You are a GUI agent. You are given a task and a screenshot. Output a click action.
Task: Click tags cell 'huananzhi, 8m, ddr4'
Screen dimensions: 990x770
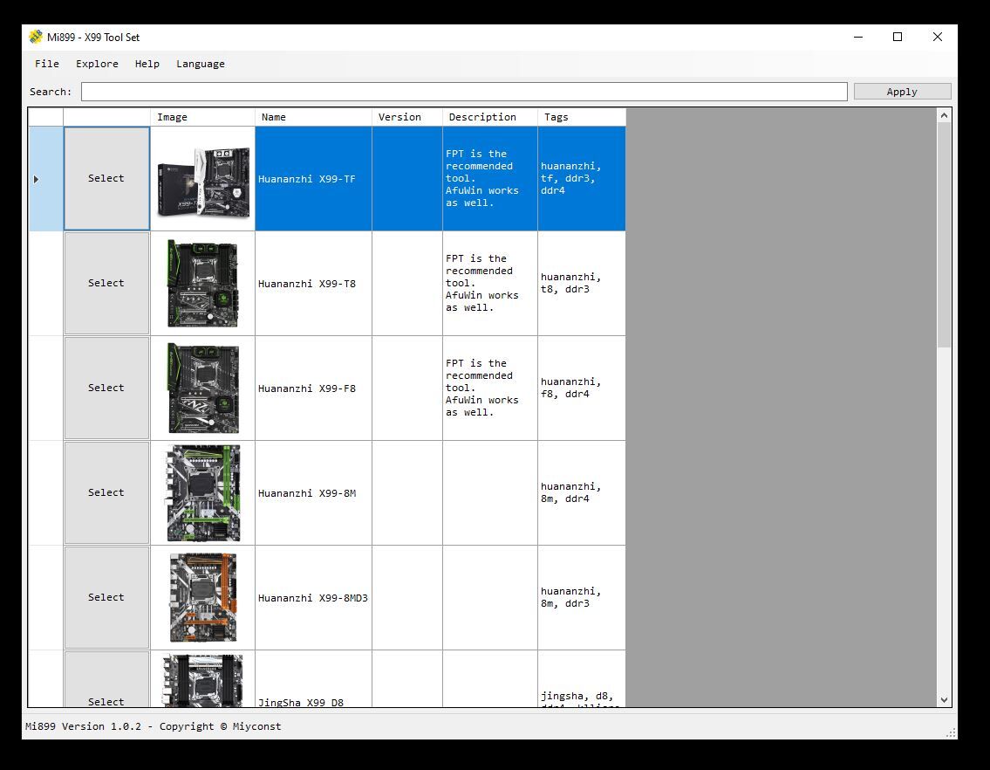pyautogui.click(x=582, y=493)
